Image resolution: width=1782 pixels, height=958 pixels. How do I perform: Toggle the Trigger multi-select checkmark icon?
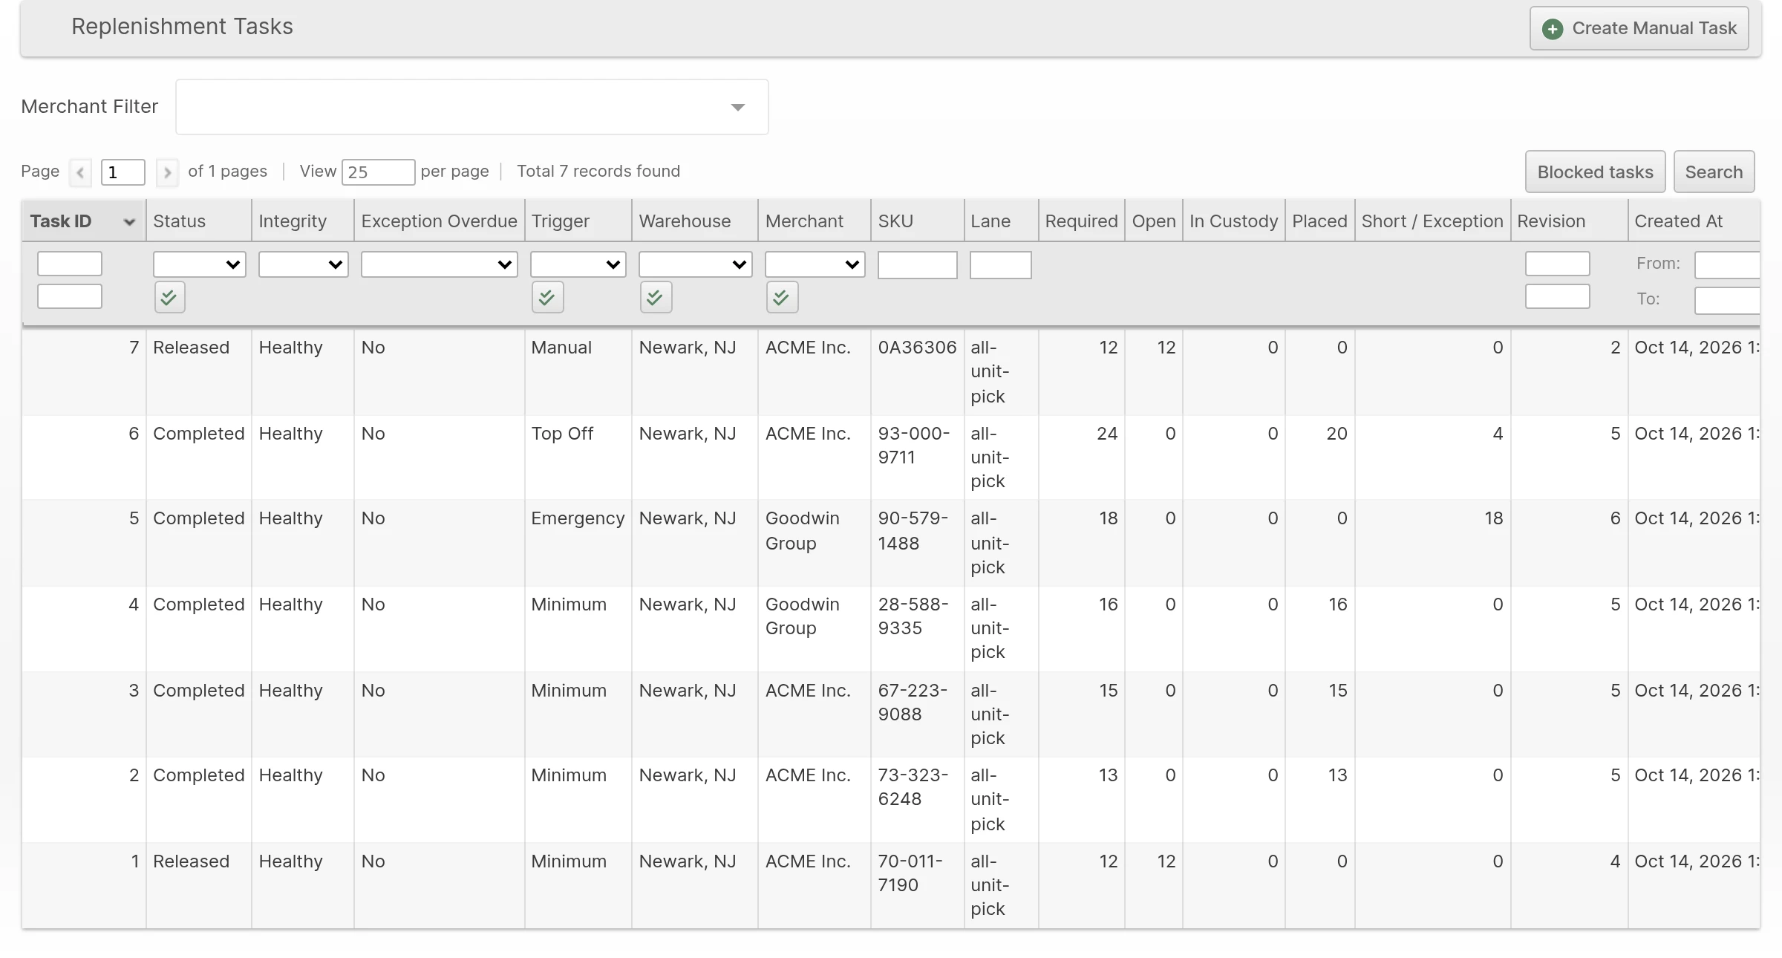[x=547, y=297]
